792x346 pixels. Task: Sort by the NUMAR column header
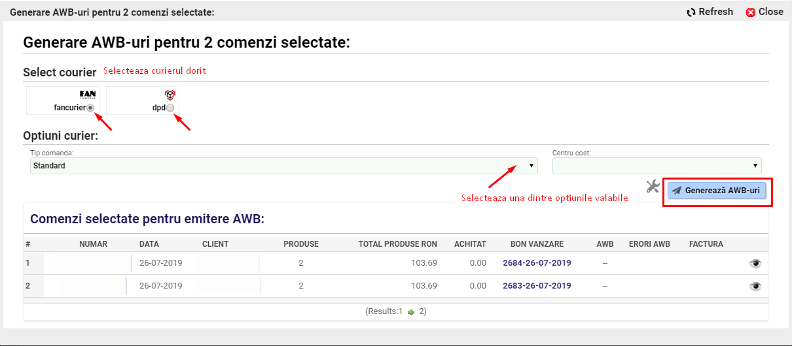pyautogui.click(x=93, y=244)
